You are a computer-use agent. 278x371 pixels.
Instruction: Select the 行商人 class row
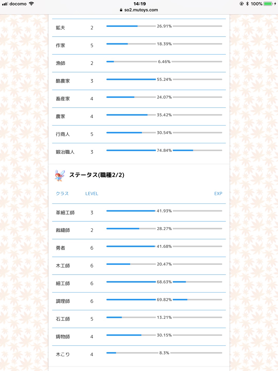[139, 134]
